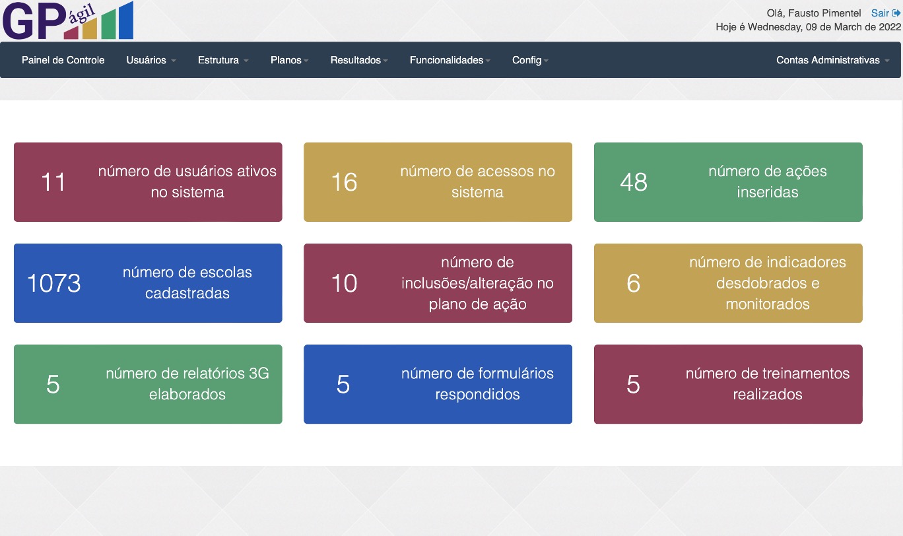
Task: Click the Sair logout arrow icon
Action: click(896, 13)
